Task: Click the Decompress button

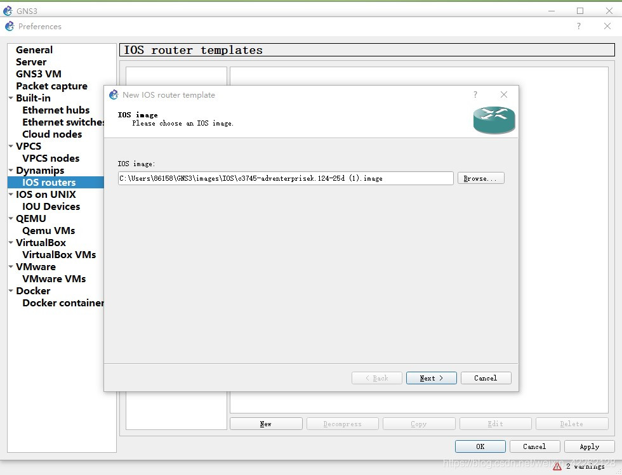Action: (x=342, y=424)
